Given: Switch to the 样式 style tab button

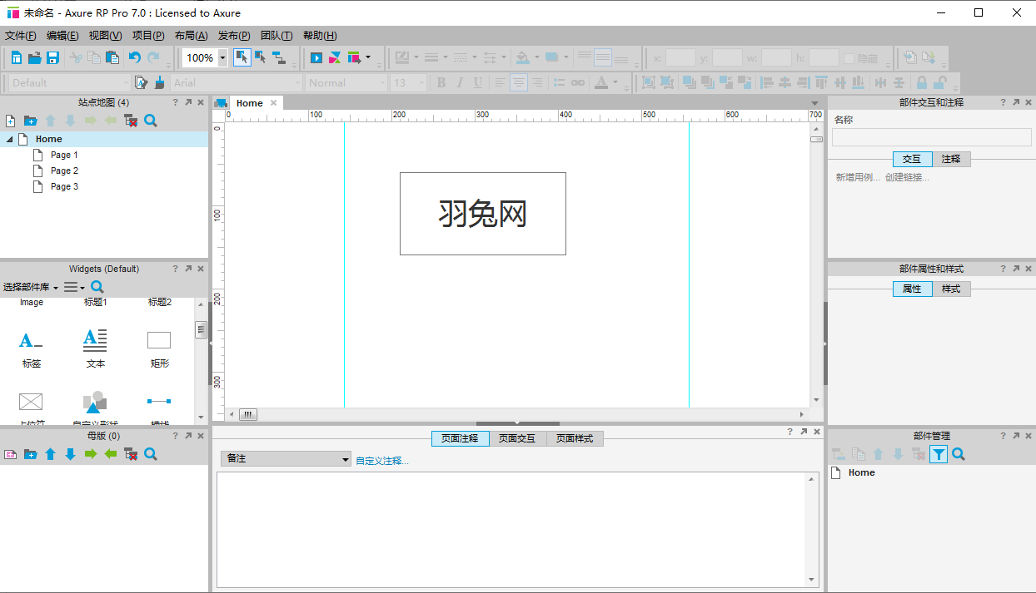Looking at the screenshot, I should (951, 289).
